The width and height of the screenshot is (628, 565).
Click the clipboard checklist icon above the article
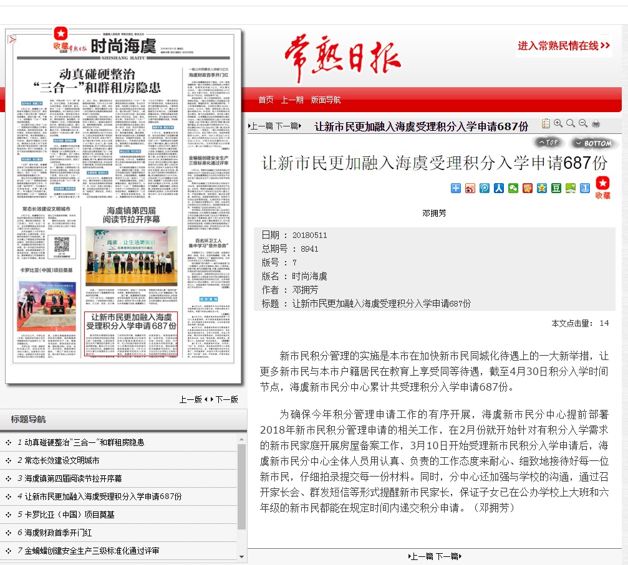[546, 123]
